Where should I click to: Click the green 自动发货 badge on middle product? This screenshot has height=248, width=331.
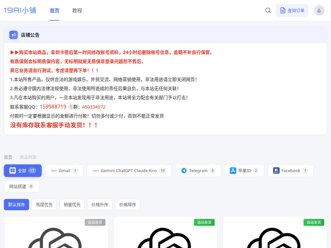(x=204, y=222)
